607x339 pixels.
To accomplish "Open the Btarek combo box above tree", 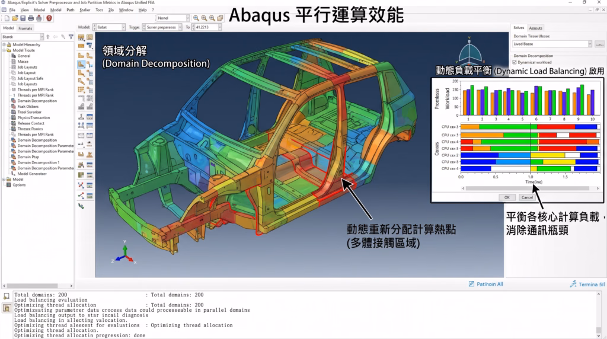I will [23, 37].
